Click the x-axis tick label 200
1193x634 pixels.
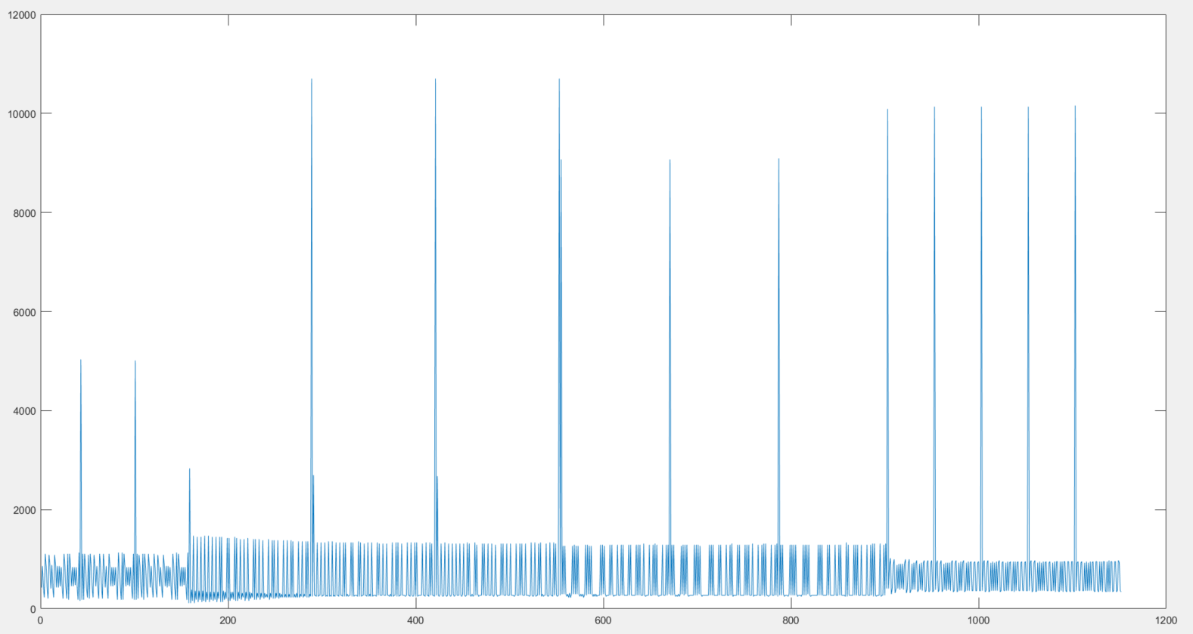pos(228,620)
